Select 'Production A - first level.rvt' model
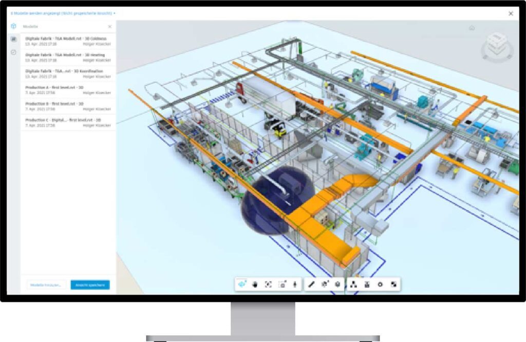The height and width of the screenshot is (342, 526). tap(68, 90)
